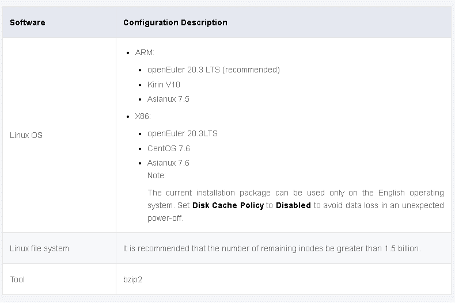Select Asianux 7.6 under X86
Viewport: 455px width, 303px height.
(x=168, y=163)
